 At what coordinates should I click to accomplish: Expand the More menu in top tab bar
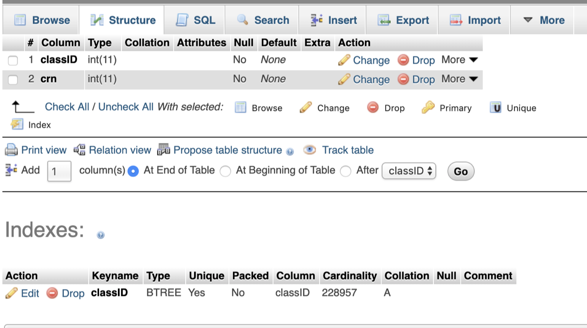click(x=544, y=20)
